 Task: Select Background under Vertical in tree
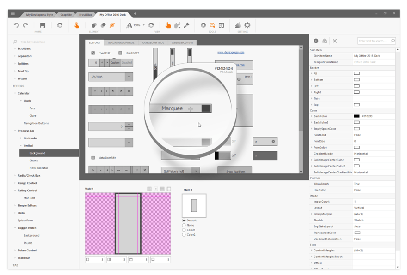[x=49, y=153]
